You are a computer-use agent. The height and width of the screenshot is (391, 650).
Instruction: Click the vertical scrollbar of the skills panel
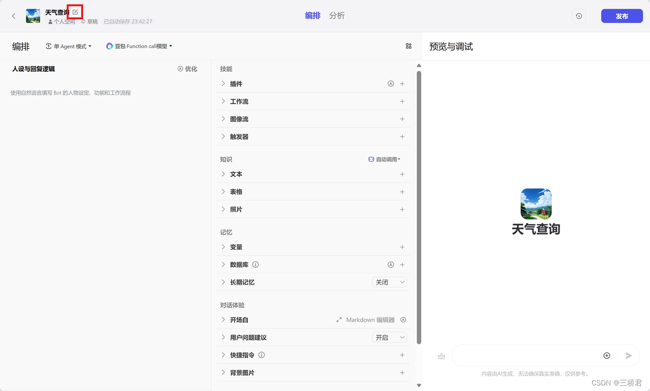point(419,207)
